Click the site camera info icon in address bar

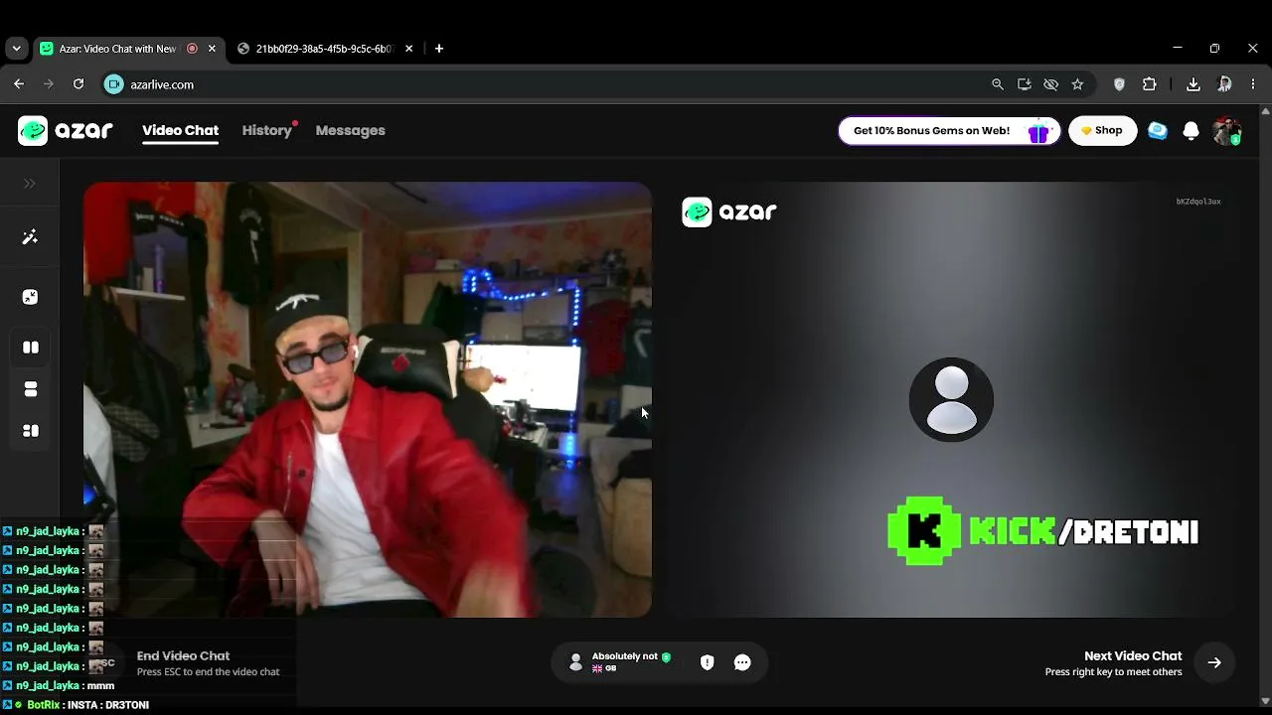point(114,84)
